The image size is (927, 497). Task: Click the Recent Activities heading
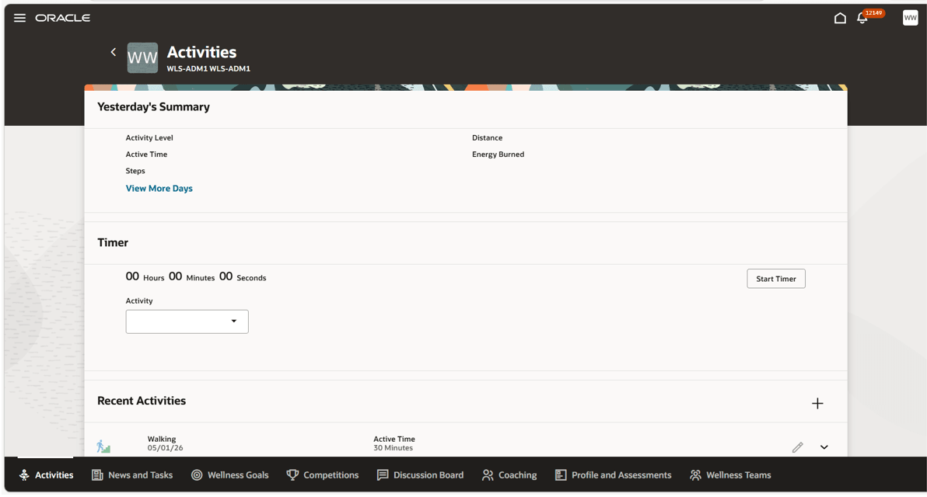pyautogui.click(x=142, y=401)
